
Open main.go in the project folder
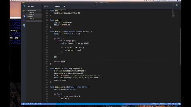pyautogui.click(x=32, y=21)
